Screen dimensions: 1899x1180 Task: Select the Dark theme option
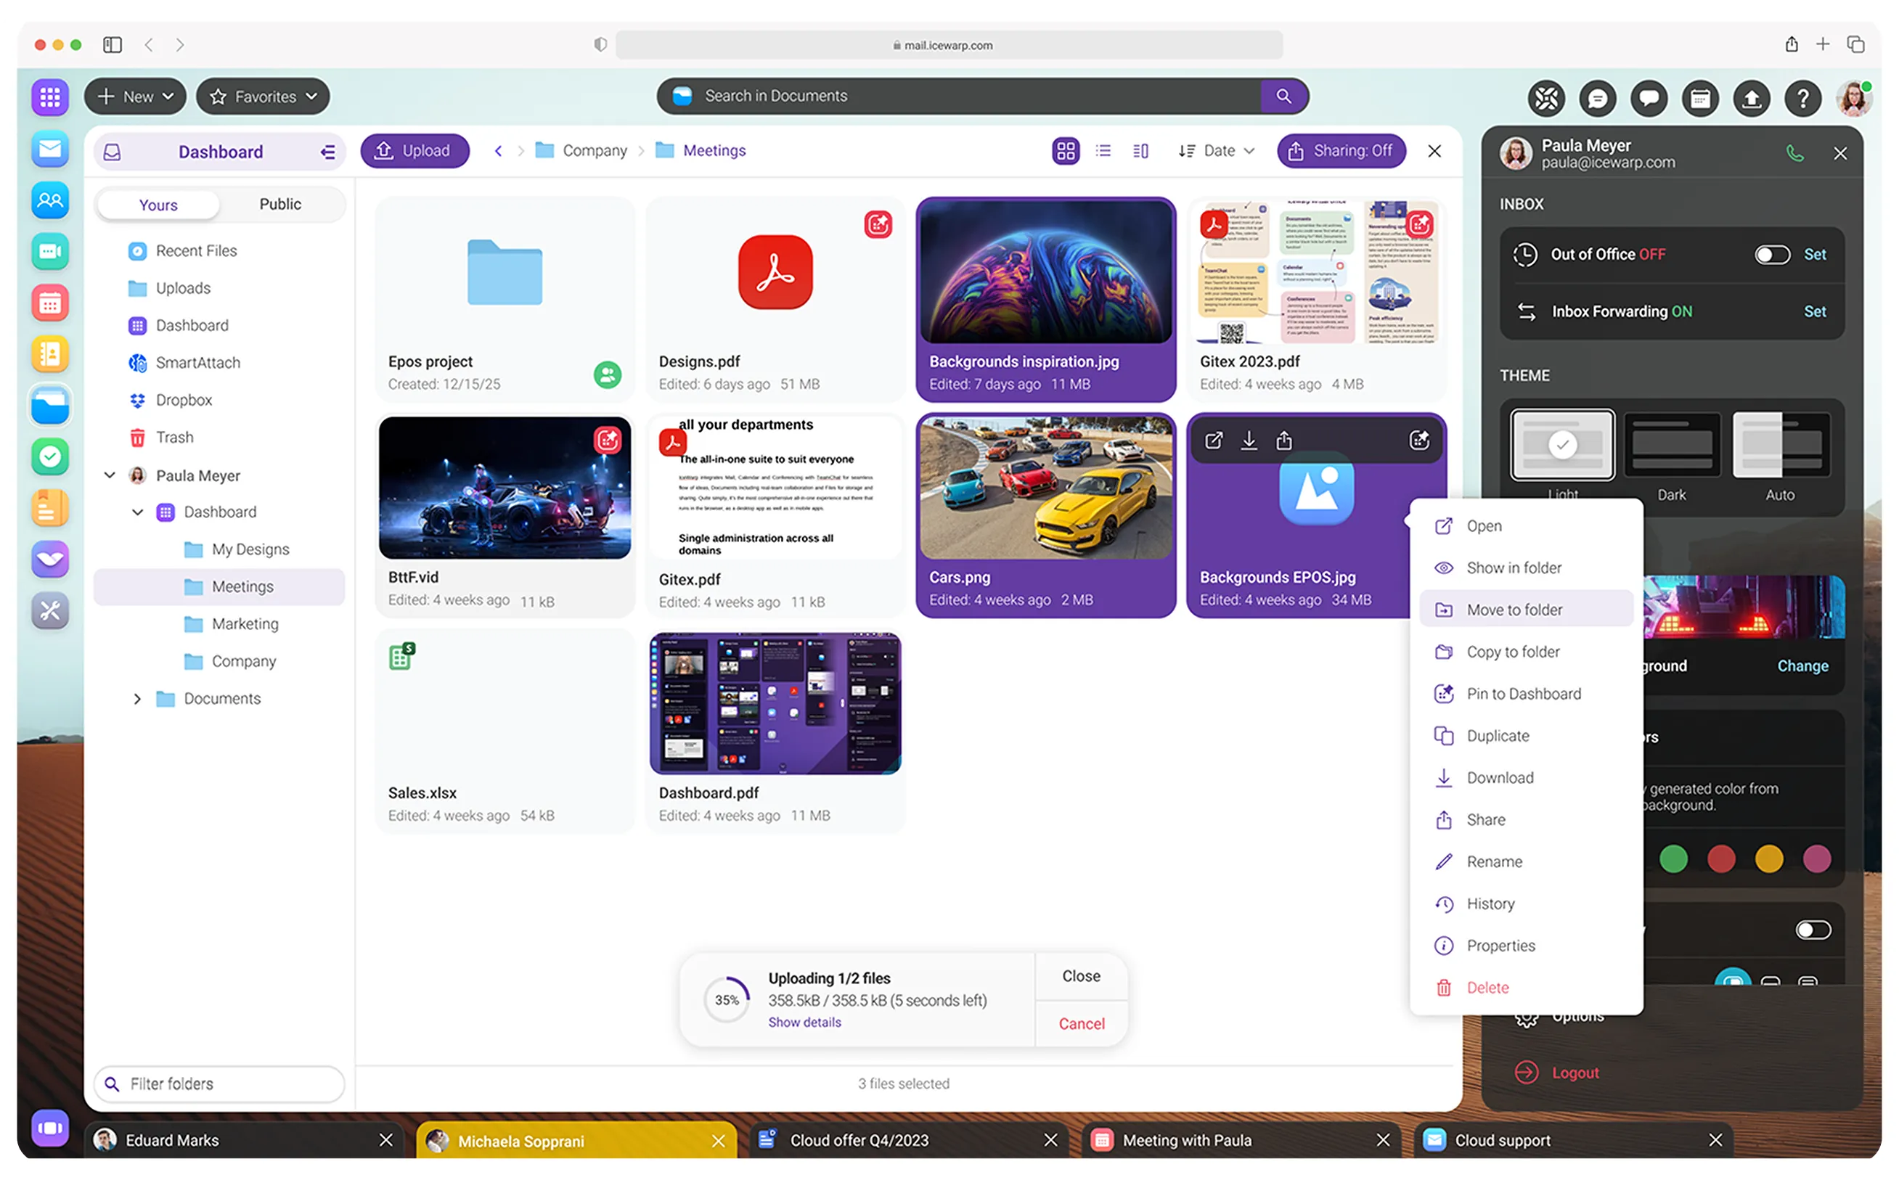[x=1671, y=446]
